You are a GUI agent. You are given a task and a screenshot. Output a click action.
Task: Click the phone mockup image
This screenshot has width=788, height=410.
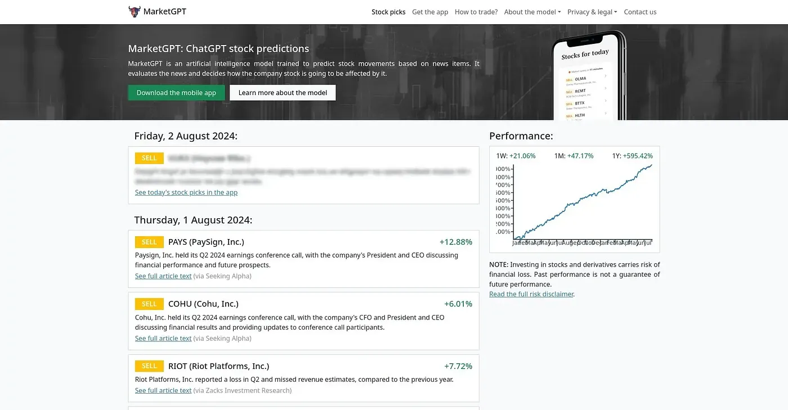tap(589, 76)
